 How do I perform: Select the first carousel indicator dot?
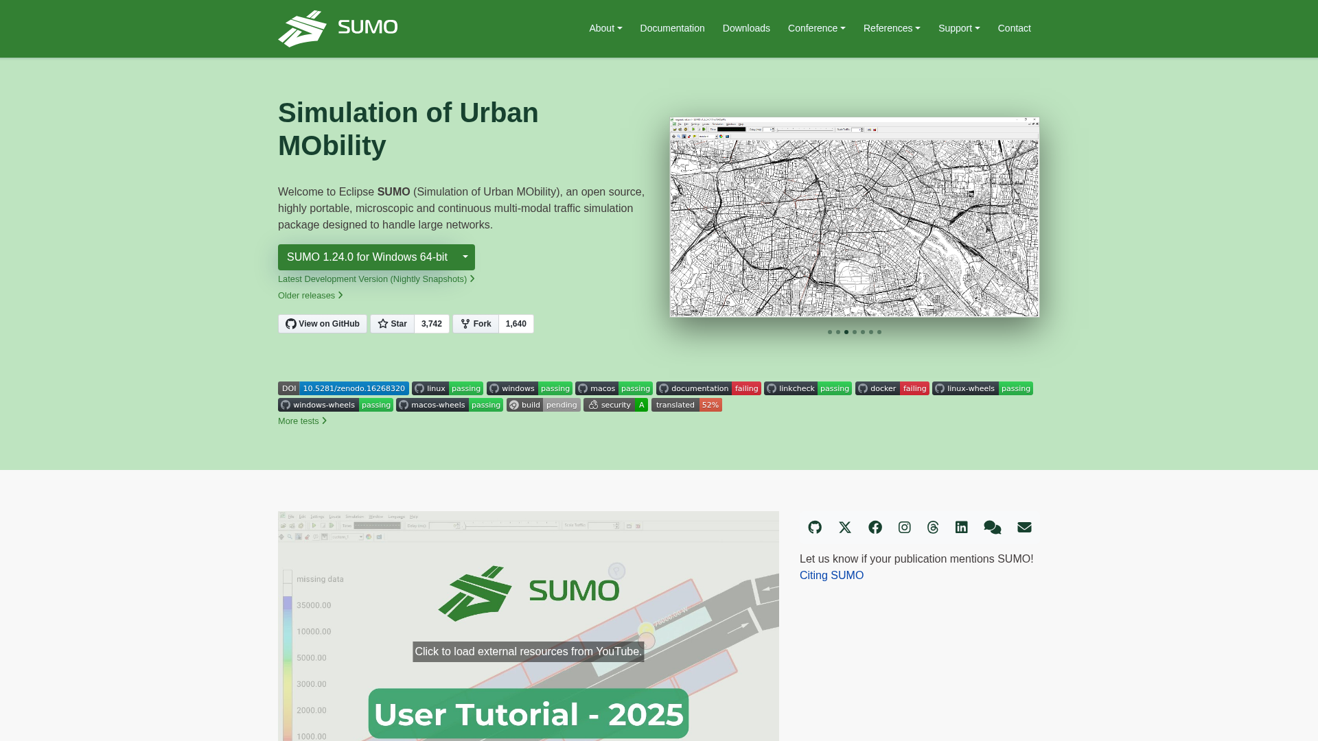(x=830, y=332)
